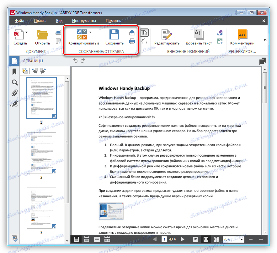Click the Конвертировать в icon
The width and height of the screenshot is (277, 253).
click(82, 34)
